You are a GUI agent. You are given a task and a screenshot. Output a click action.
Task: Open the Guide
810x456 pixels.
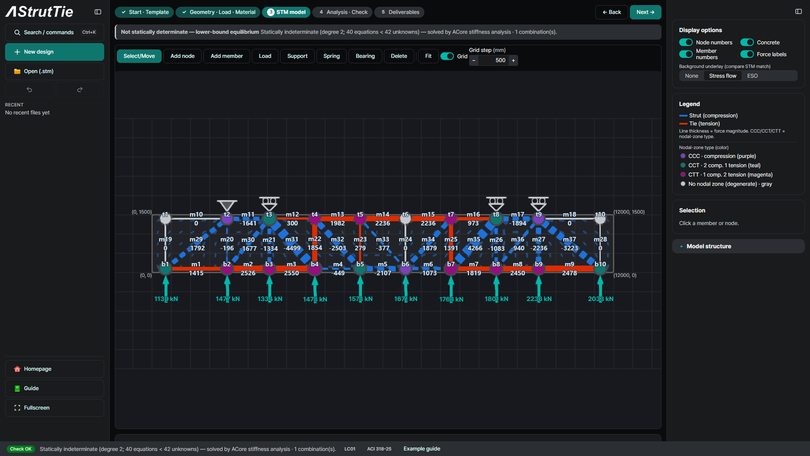54,388
